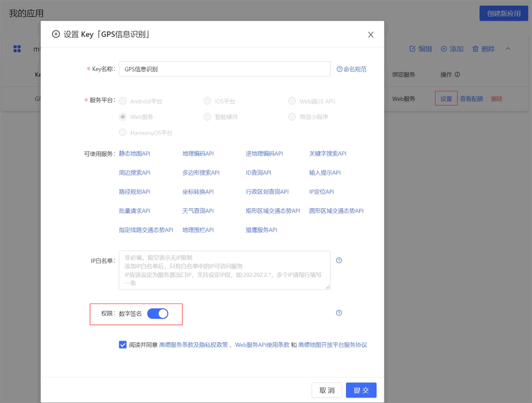Open the Web服务API使用条款 link
Screen dimensions: 532x403
[x=262, y=345]
